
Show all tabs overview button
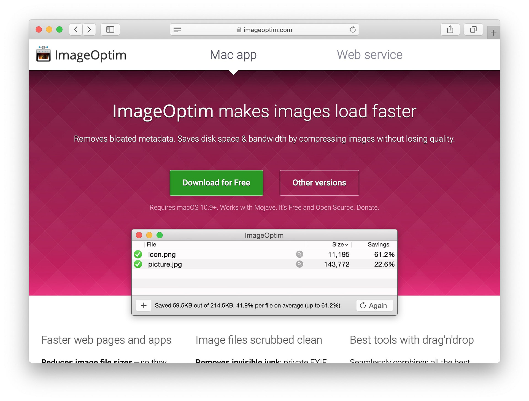coord(473,29)
